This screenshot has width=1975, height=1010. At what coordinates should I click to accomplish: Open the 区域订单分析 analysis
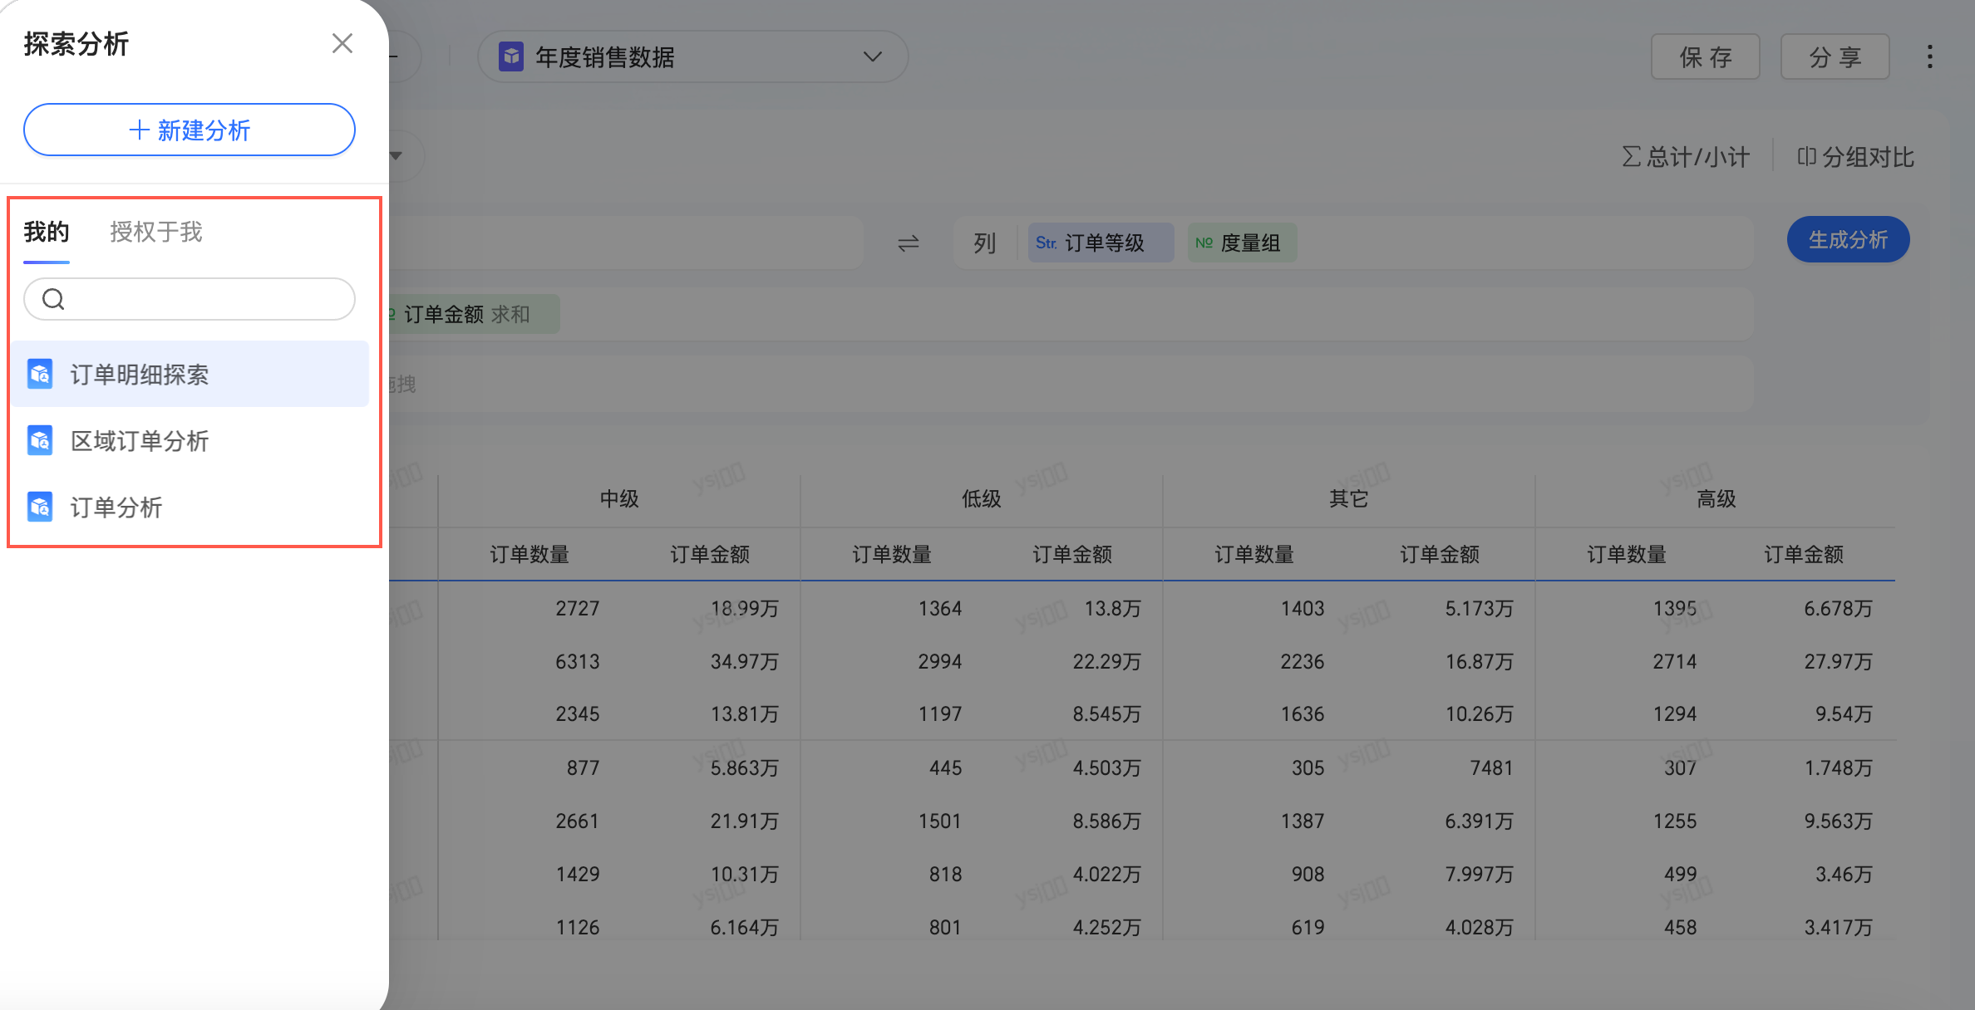click(x=140, y=441)
